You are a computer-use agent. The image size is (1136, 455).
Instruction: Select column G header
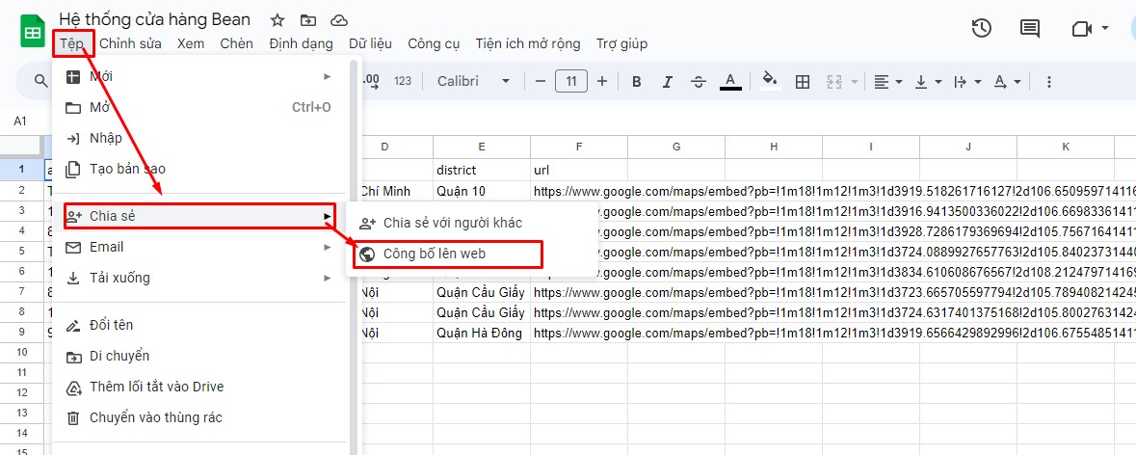676,147
